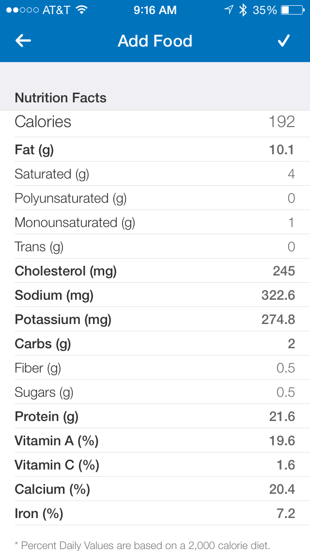Confirm adding food with checkmark icon

(283, 41)
